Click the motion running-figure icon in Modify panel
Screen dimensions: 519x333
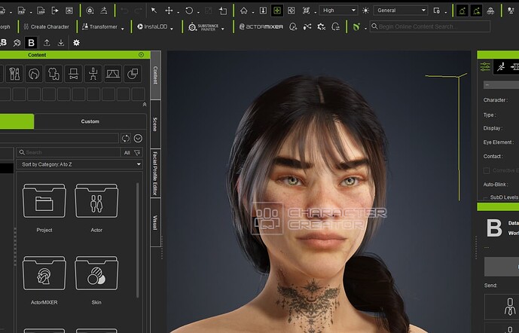(x=501, y=67)
